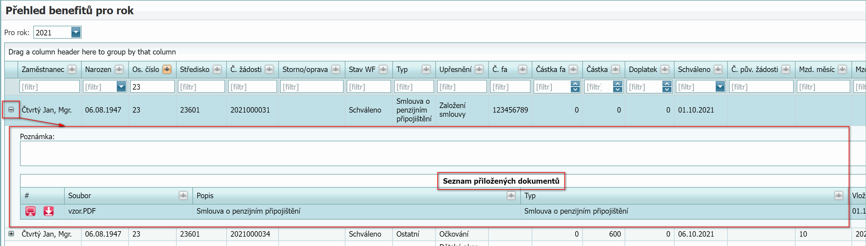Click invoice number 123456789 cell

click(x=510, y=110)
